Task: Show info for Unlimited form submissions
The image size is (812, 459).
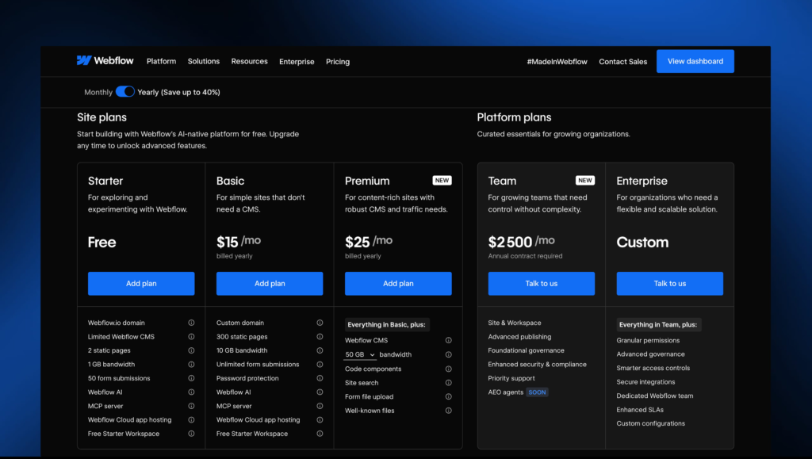Action: click(320, 365)
